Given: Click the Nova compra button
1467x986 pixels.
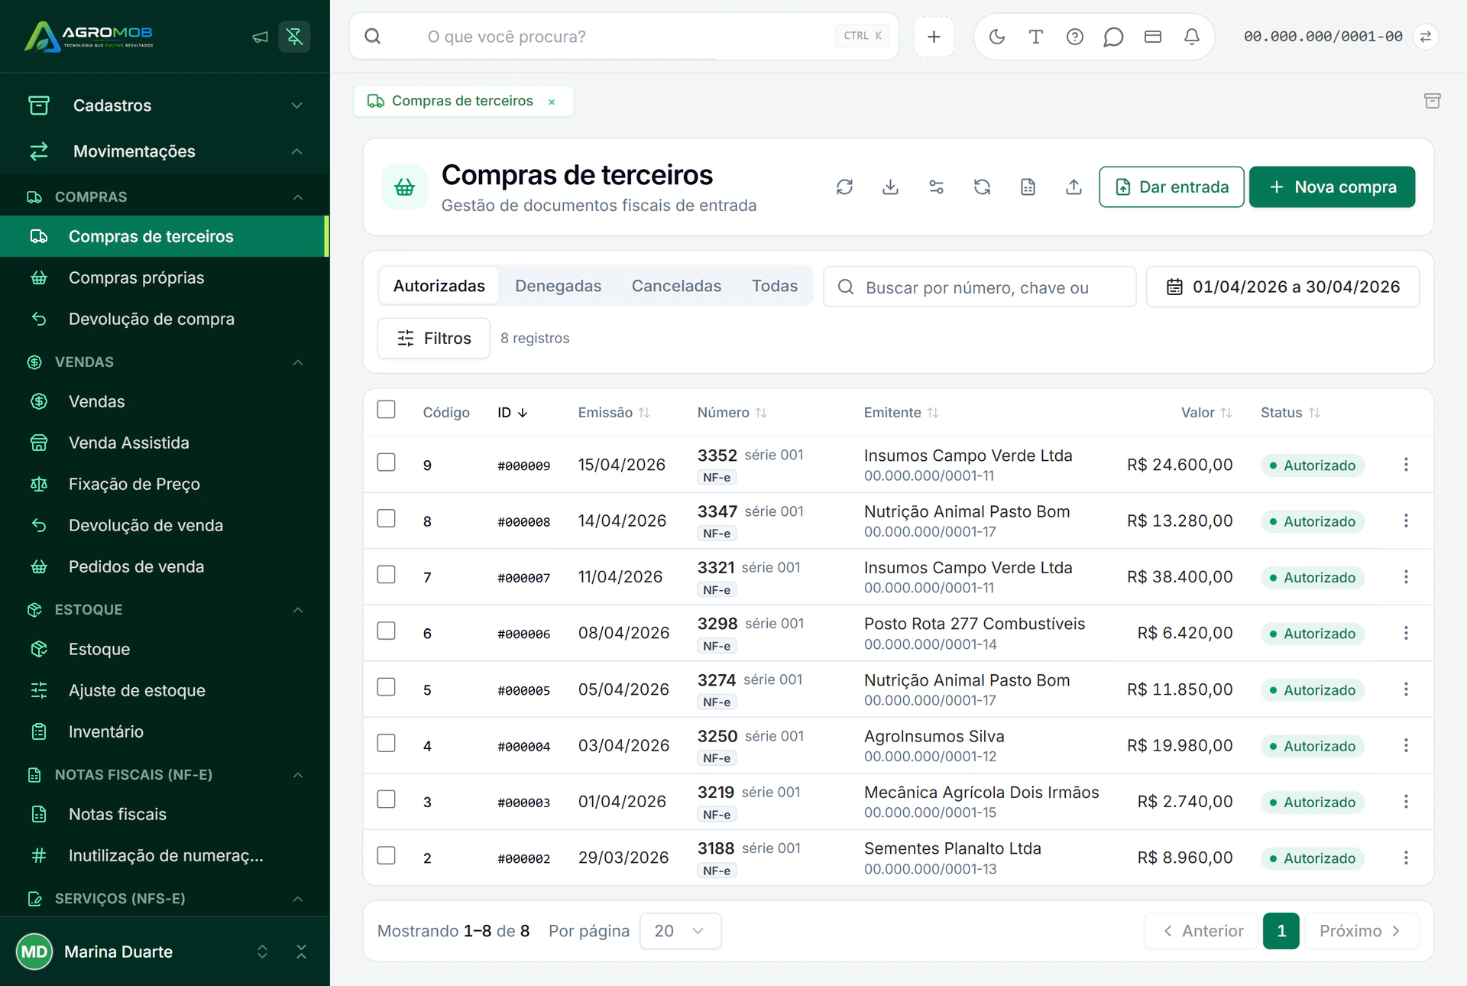Looking at the screenshot, I should click(1332, 187).
